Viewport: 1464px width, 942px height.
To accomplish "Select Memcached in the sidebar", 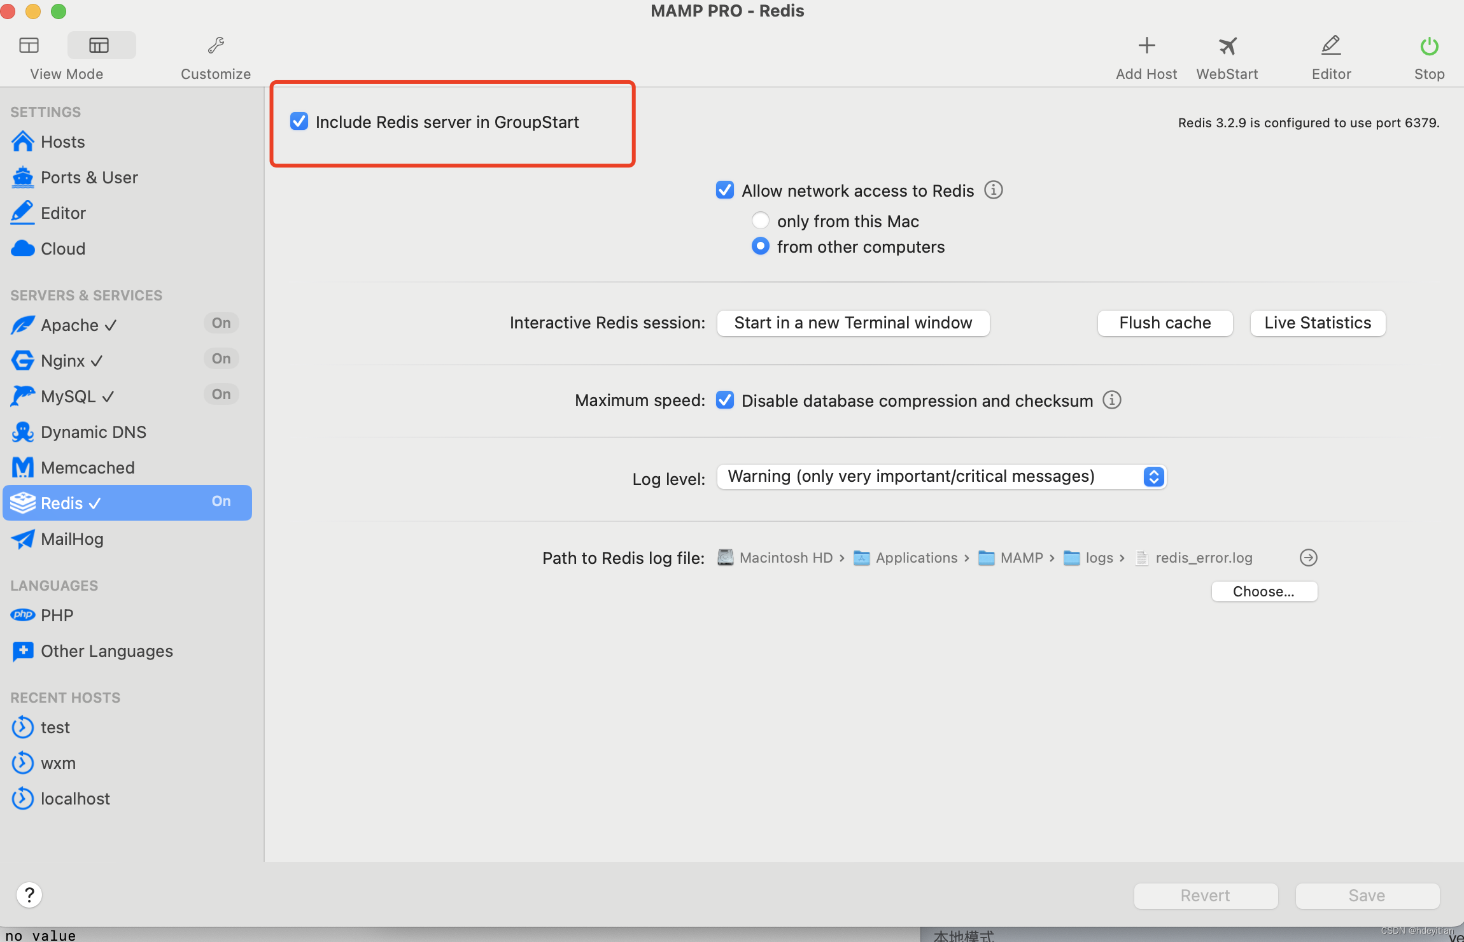I will click(x=87, y=468).
